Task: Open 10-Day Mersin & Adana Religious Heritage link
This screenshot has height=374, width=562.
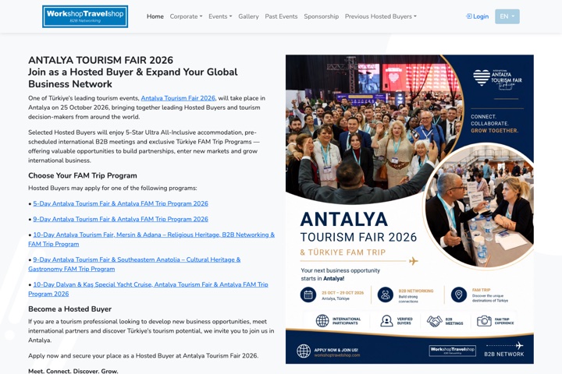Action: tap(151, 239)
